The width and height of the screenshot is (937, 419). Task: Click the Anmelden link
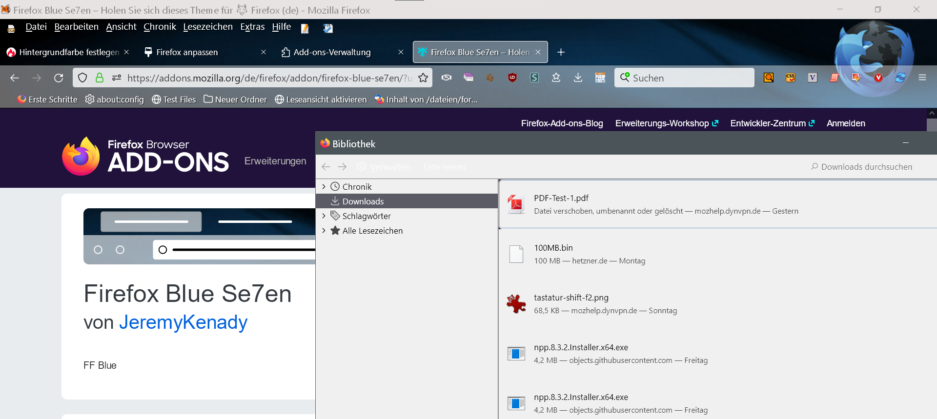tap(846, 123)
